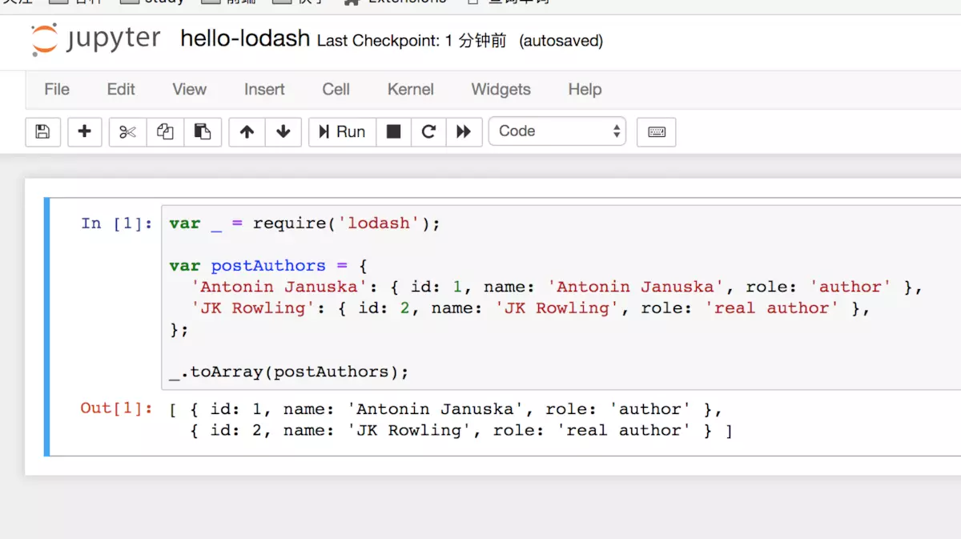Cut the selected cell with the scissors icon
Screen dimensions: 961x539
[x=127, y=131]
